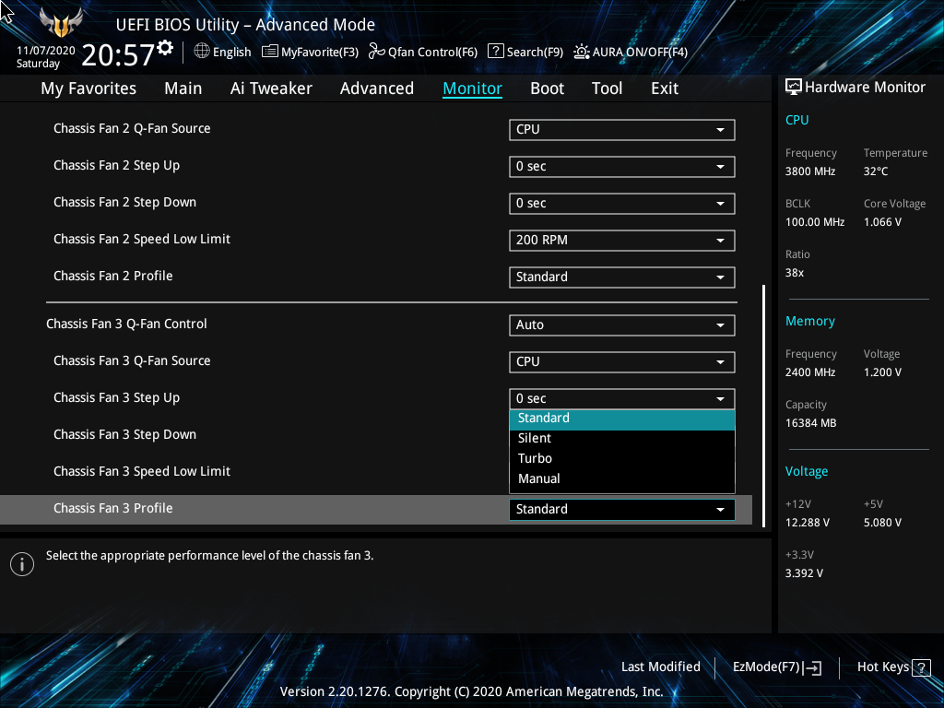Open Chassis Fan 3 Step Up dropdown
Screen dimensions: 944x708
click(x=622, y=398)
